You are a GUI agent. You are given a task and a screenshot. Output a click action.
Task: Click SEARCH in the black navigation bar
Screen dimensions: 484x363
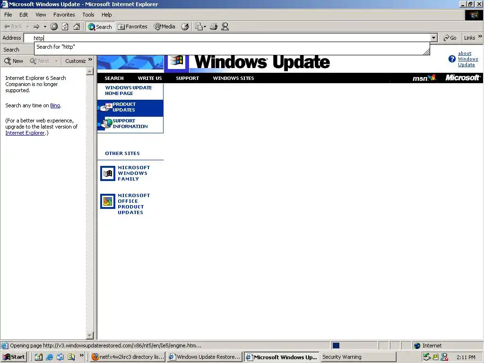[114, 78]
